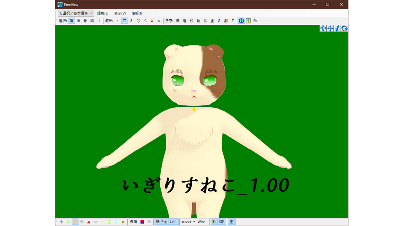The width and height of the screenshot is (403, 226).
Task: Toggle the 正 view button
Action: click(x=231, y=222)
